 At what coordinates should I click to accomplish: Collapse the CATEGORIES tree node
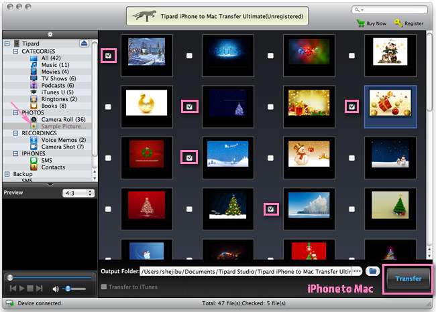[x=16, y=52]
